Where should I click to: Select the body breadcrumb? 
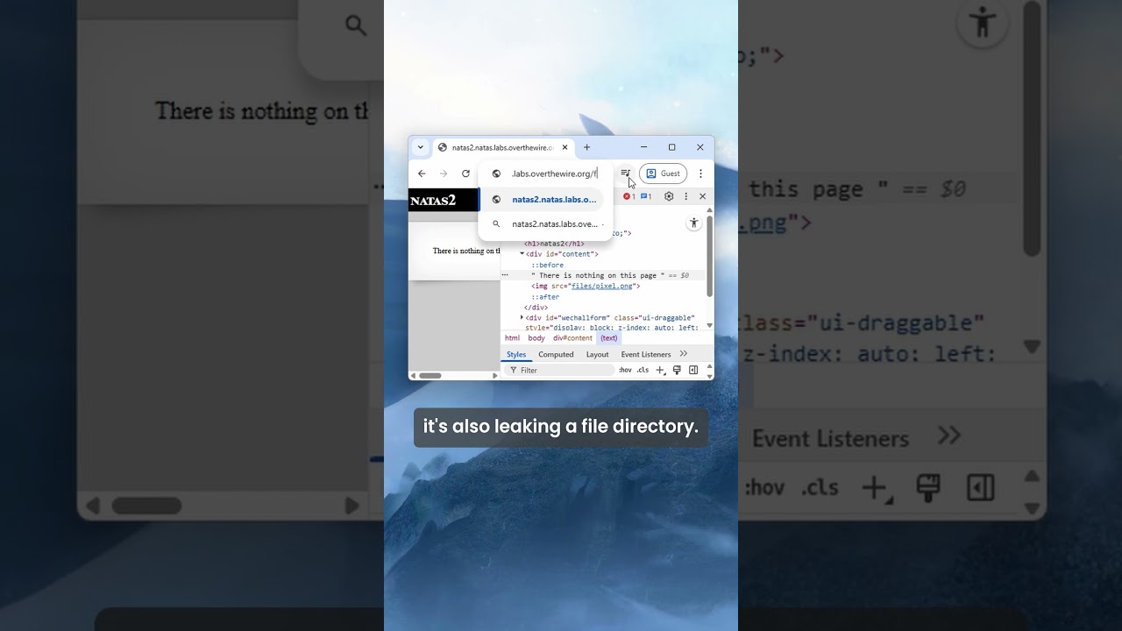click(x=536, y=338)
